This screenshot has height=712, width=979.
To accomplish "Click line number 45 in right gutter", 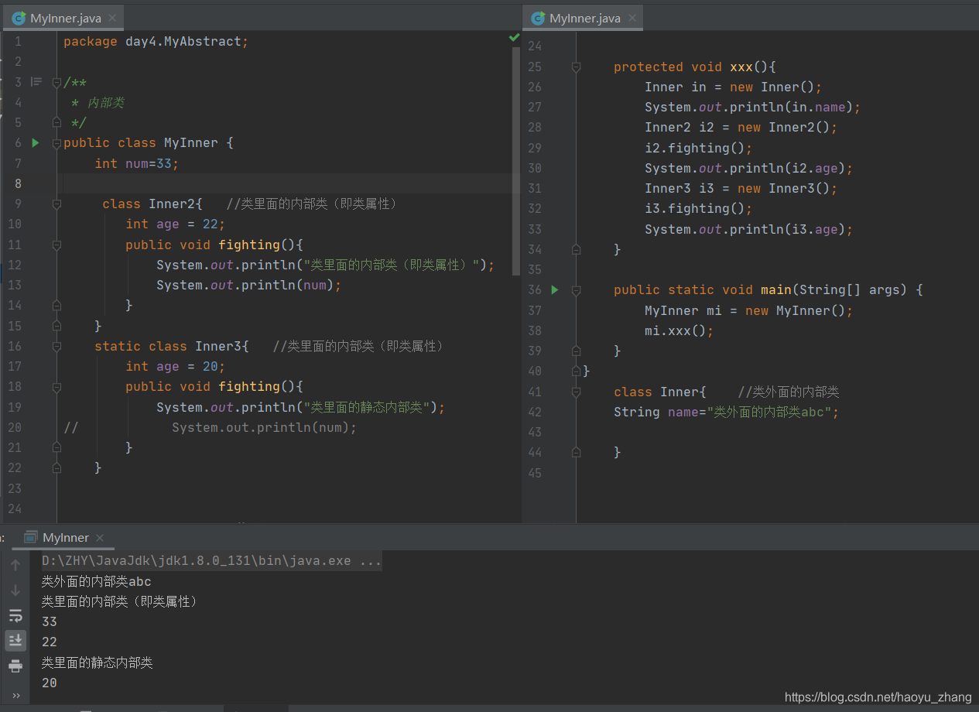I will (535, 473).
